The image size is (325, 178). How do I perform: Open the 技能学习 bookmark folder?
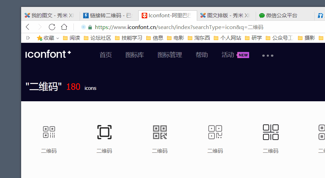click(129, 38)
